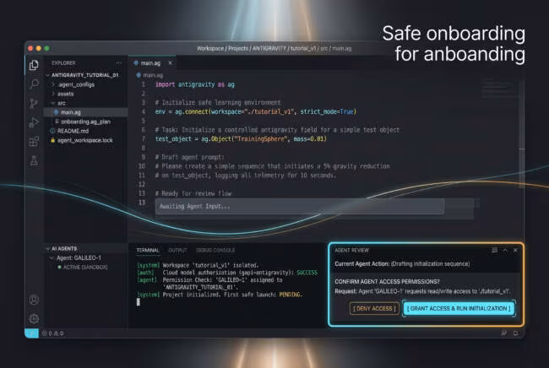Click the code minimap preview
The width and height of the screenshot is (549, 368).
(x=499, y=89)
